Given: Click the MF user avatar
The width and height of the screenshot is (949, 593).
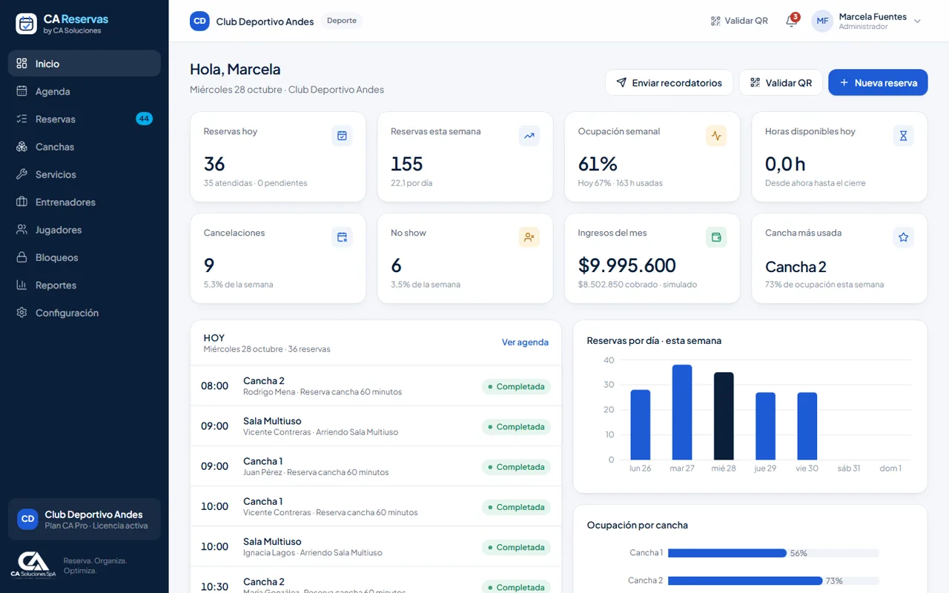Looking at the screenshot, I should [822, 21].
